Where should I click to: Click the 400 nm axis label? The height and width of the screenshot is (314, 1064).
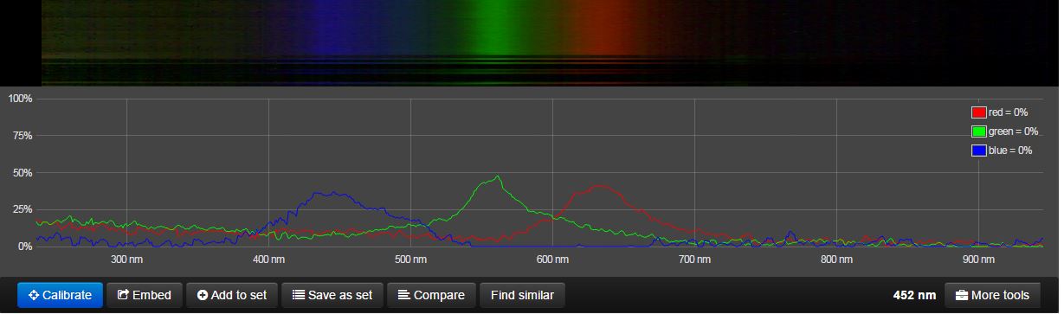click(x=269, y=259)
